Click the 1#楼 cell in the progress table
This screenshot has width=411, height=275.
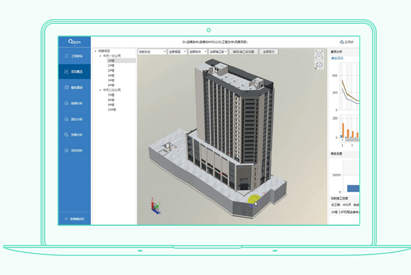[334, 212]
